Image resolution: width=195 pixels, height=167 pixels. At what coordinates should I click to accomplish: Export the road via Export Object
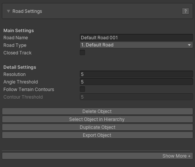click(97, 135)
